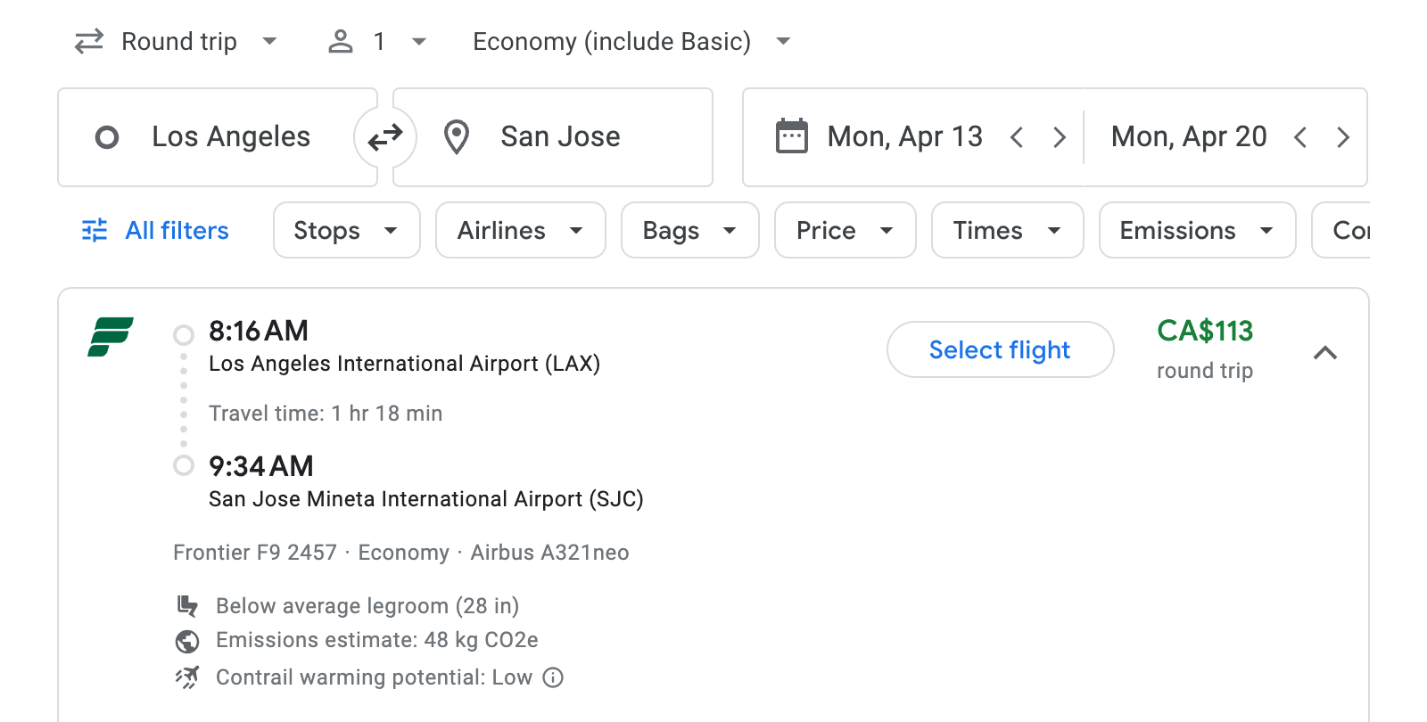Open the Times filter
The height and width of the screenshot is (722, 1427).
coord(1006,230)
